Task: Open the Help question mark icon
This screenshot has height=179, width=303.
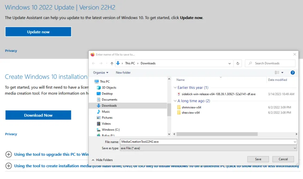Action: pos(293,73)
